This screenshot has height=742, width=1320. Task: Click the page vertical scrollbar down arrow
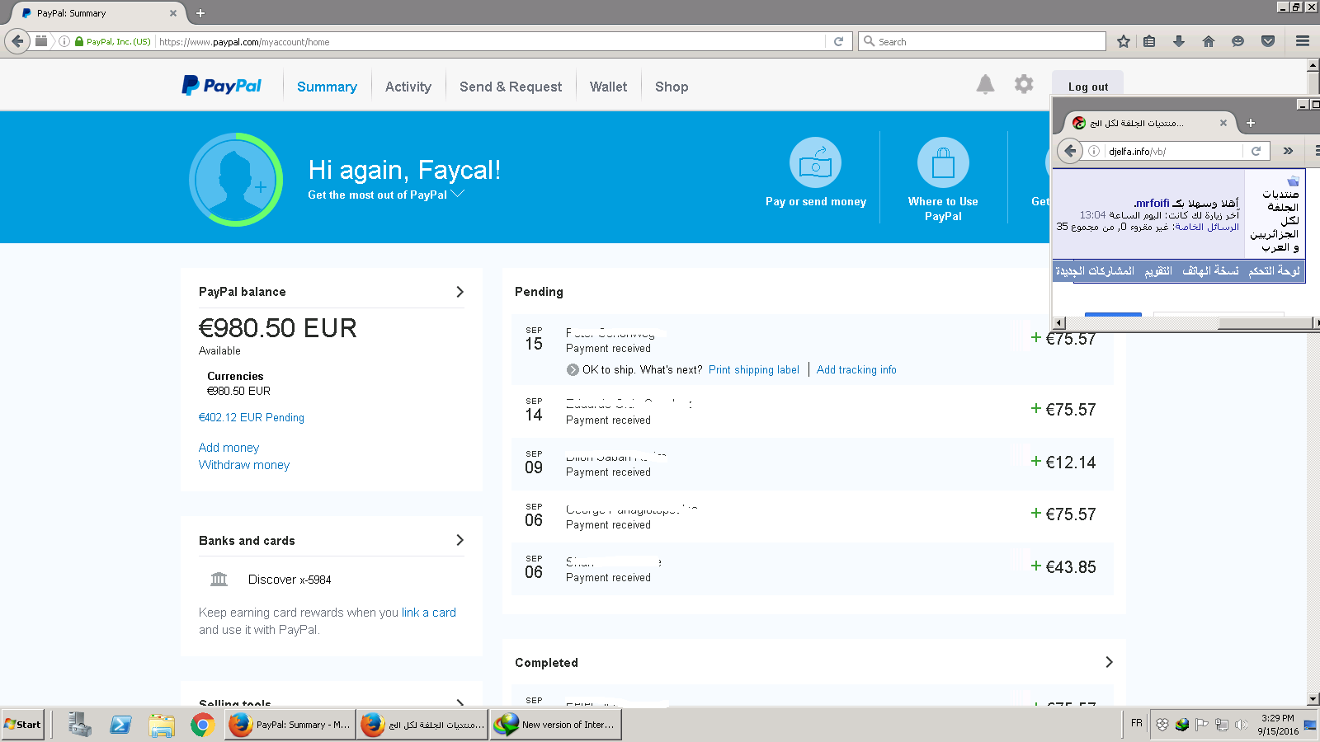pos(1313,699)
